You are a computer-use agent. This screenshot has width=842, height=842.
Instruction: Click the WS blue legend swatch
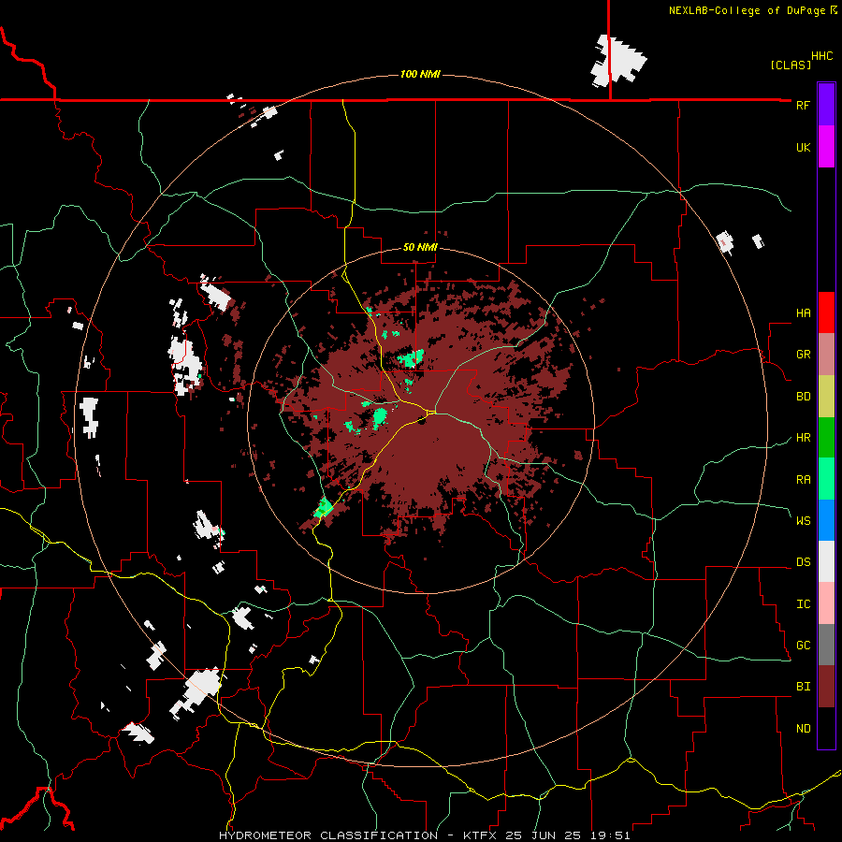pyautogui.click(x=826, y=520)
